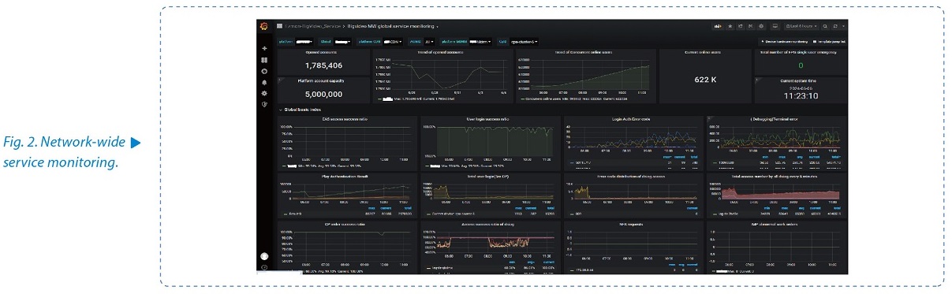952x294 pixels.
Task: Click the Current online users panel title
Action: coord(703,52)
